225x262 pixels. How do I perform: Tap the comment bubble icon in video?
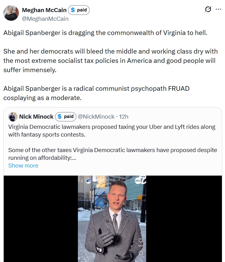tap(141, 253)
